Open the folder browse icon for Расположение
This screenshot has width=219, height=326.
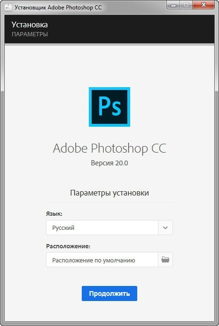coord(165,260)
